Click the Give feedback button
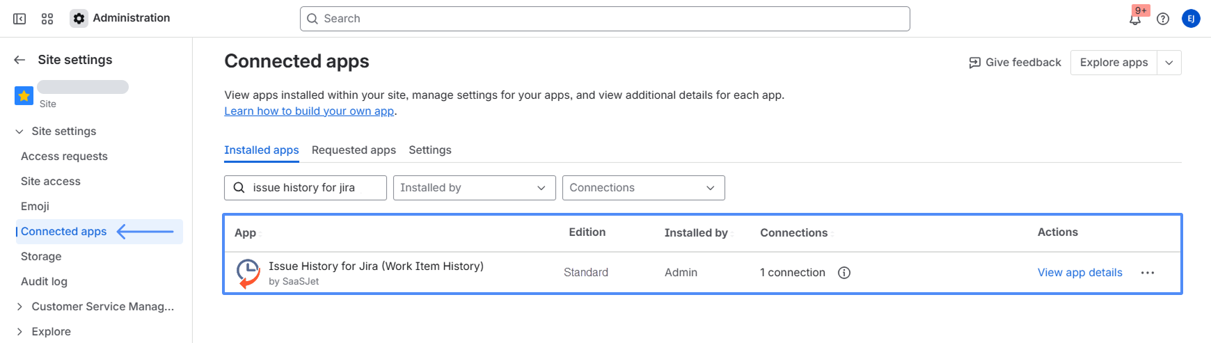 pyautogui.click(x=1015, y=63)
